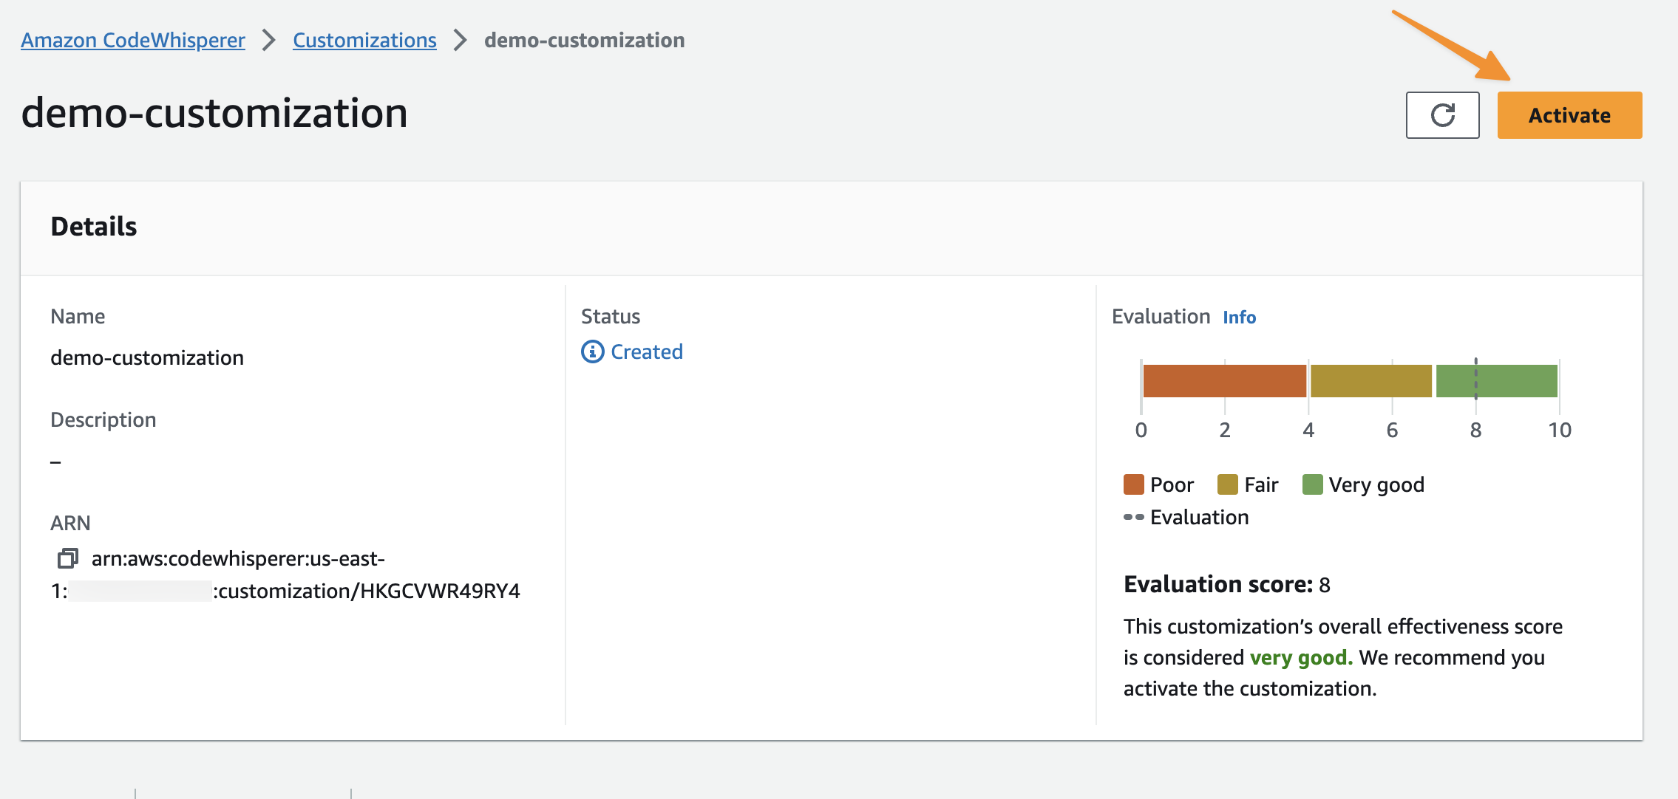1678x799 pixels.
Task: Click the green Very good legend square
Action: 1312,484
